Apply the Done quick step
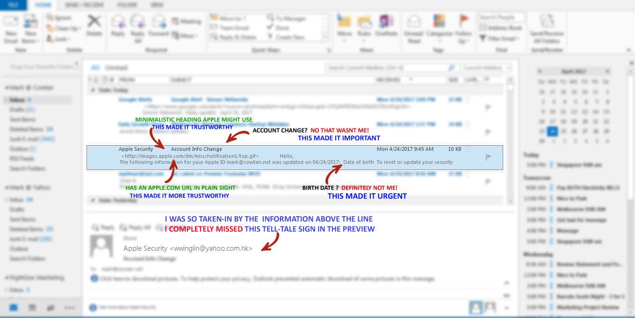Image resolution: width=635 pixels, height=318 pixels. pos(278,28)
